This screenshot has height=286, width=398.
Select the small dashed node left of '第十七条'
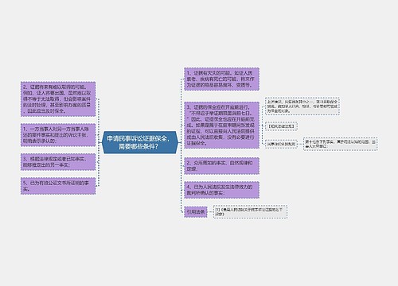point(281,144)
